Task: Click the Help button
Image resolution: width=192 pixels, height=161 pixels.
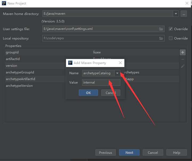Action: (177, 152)
